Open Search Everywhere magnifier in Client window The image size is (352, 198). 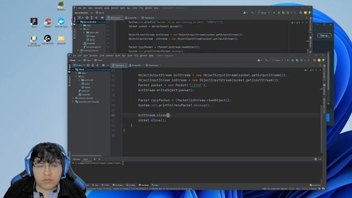(x=314, y=60)
